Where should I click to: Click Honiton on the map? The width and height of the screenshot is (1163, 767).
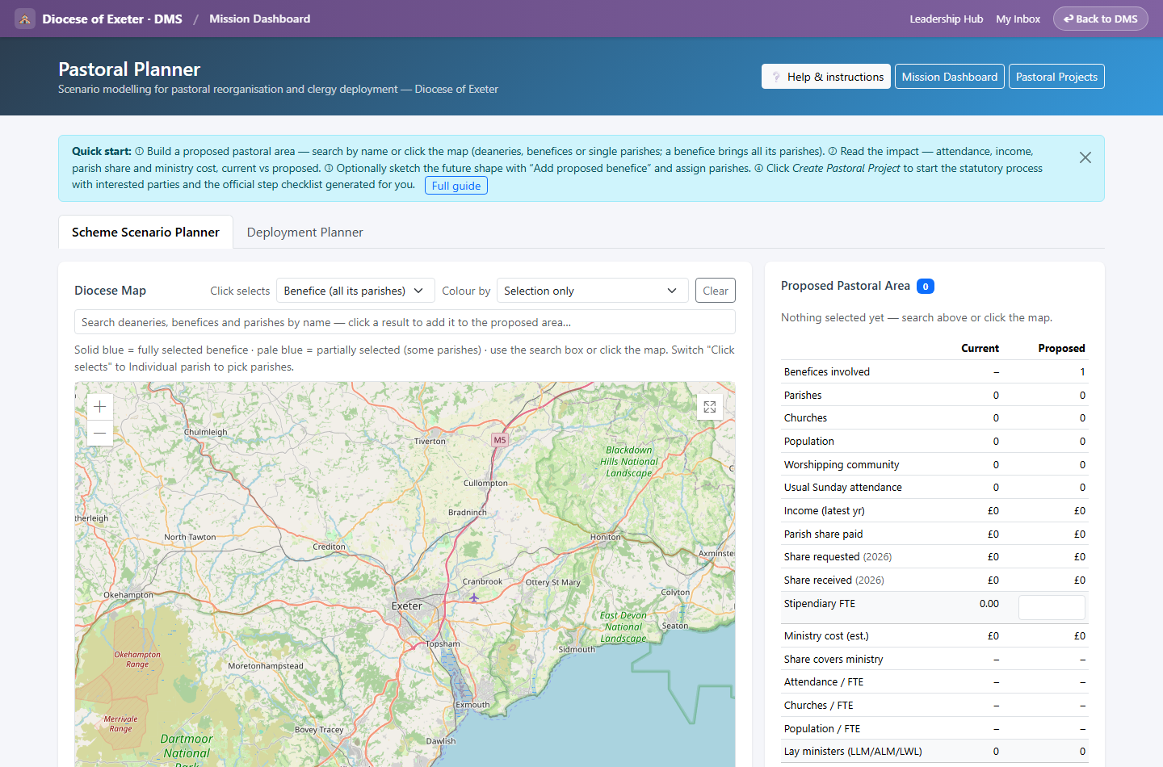tap(606, 537)
